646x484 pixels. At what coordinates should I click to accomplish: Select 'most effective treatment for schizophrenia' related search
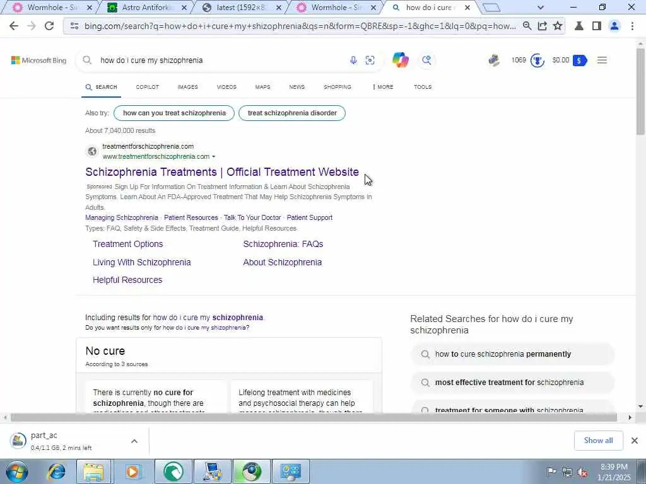512,383
